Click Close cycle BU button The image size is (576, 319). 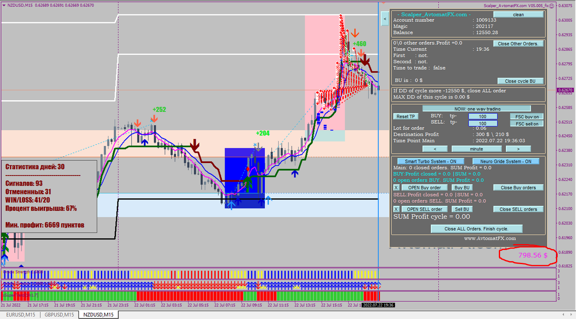click(520, 81)
